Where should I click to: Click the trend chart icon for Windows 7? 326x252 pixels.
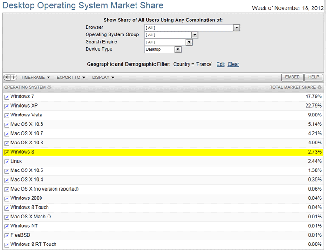[x=7, y=97]
